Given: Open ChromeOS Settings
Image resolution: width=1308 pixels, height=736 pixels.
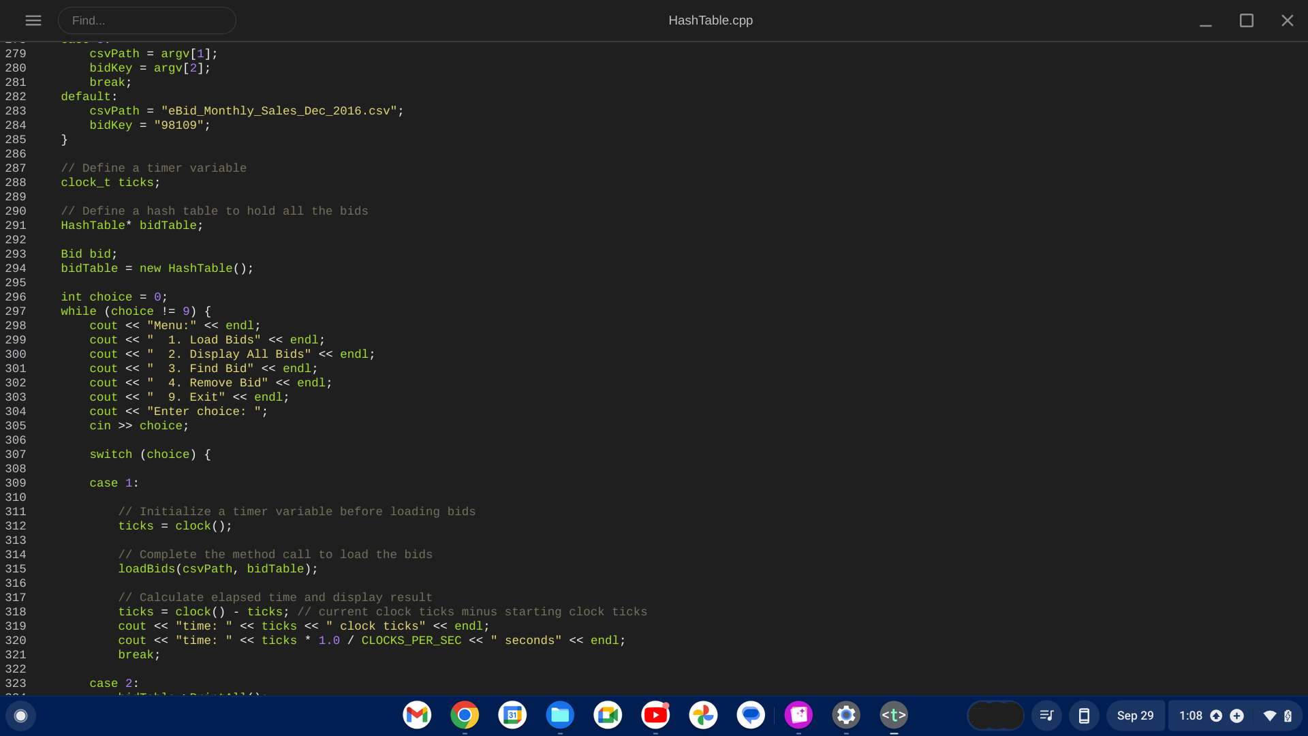Looking at the screenshot, I should coord(846,715).
